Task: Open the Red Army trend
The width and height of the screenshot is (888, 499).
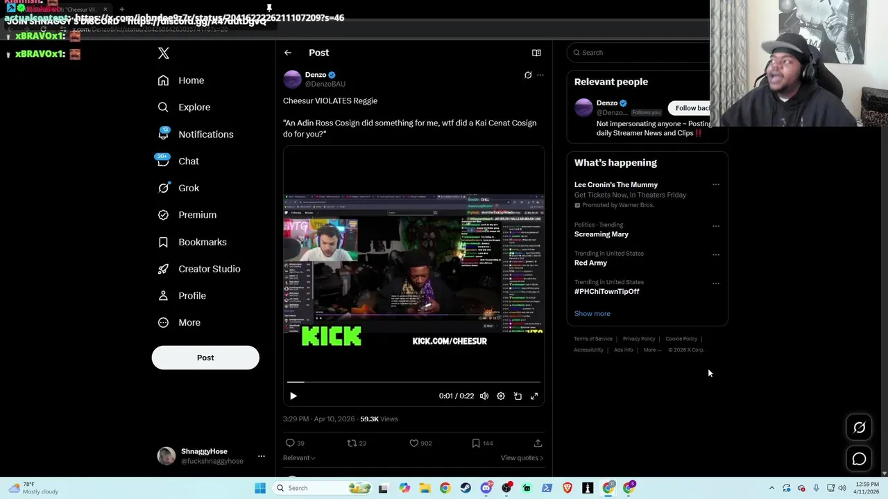Action: click(590, 263)
